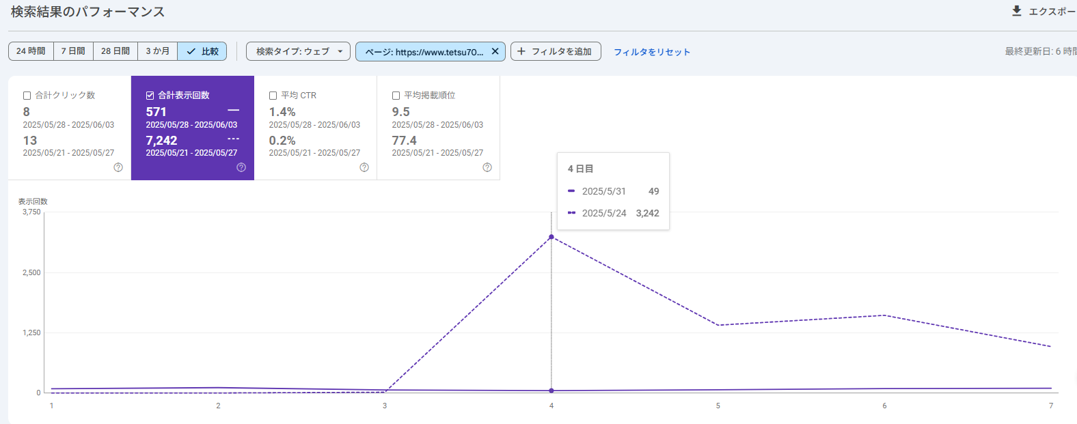Image resolution: width=1077 pixels, height=424 pixels.
Task: Enable the 平均 CTR checkbox
Action: pos(273,96)
